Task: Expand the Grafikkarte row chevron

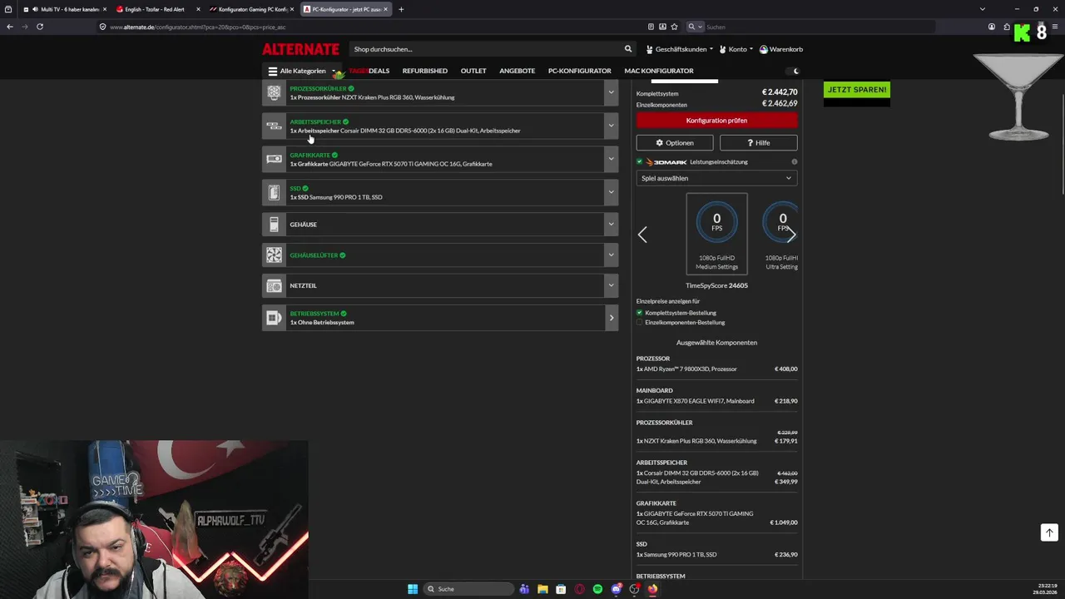Action: pyautogui.click(x=611, y=159)
